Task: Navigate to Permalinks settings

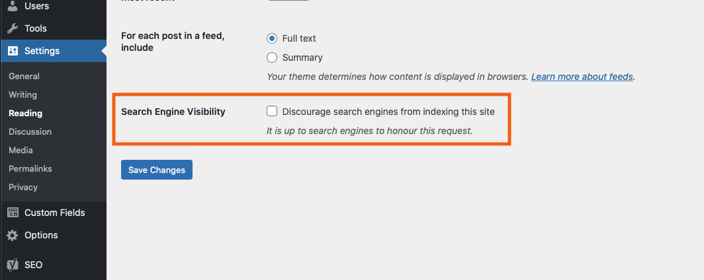Action: pos(30,169)
